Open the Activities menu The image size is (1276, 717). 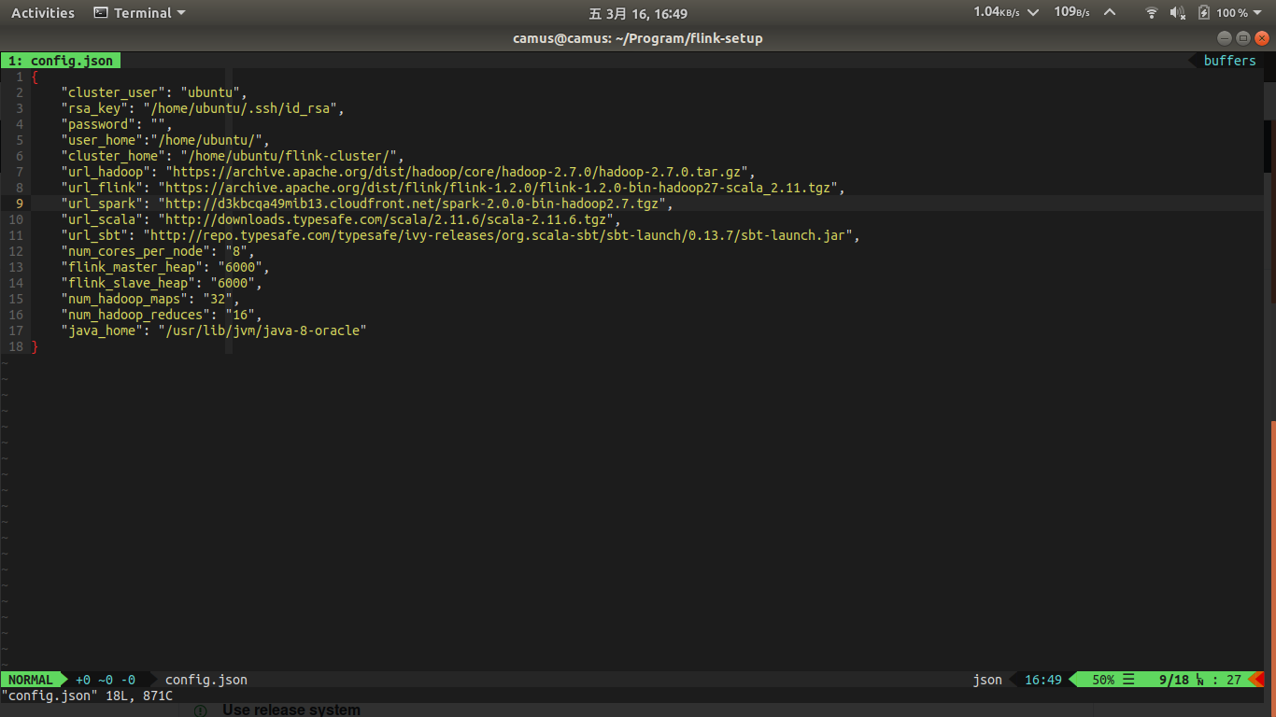[x=41, y=12]
